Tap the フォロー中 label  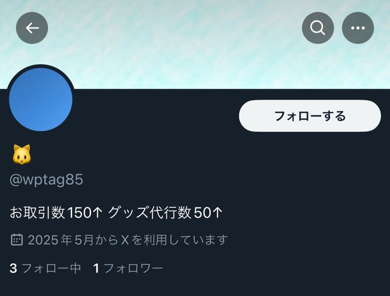(52, 268)
